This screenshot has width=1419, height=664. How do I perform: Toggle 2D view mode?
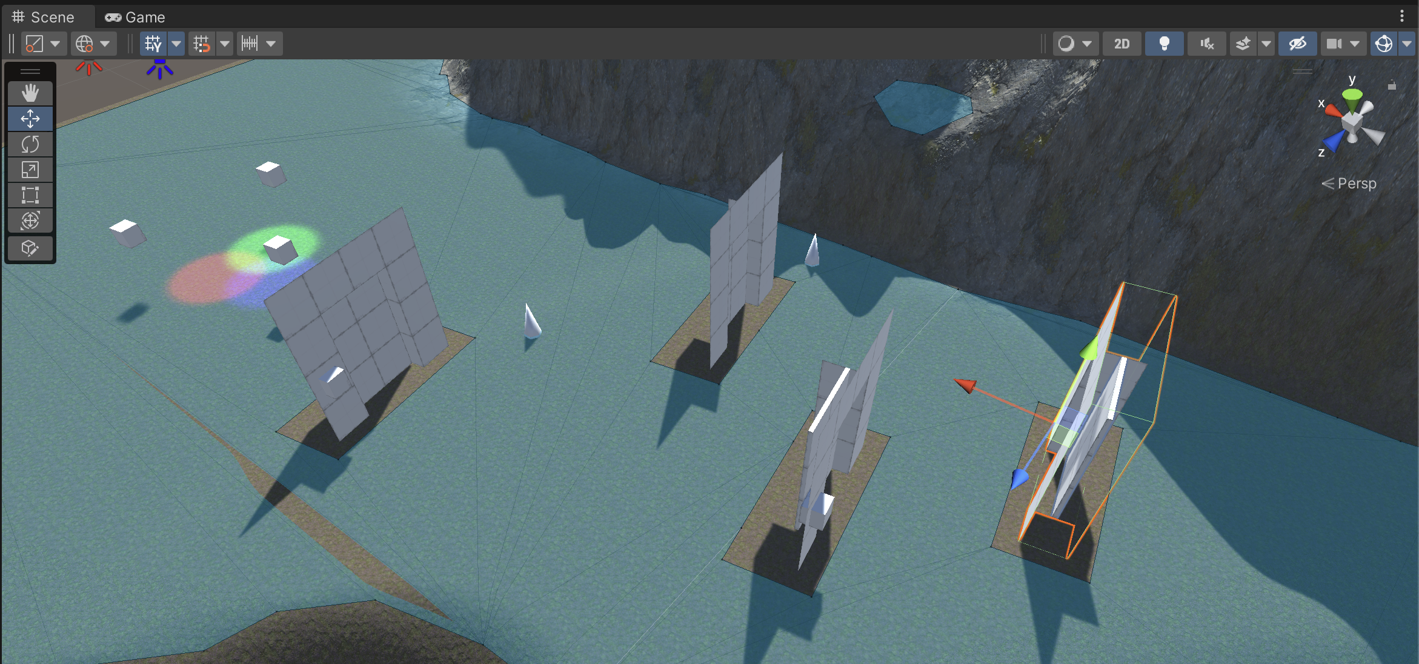pos(1122,44)
